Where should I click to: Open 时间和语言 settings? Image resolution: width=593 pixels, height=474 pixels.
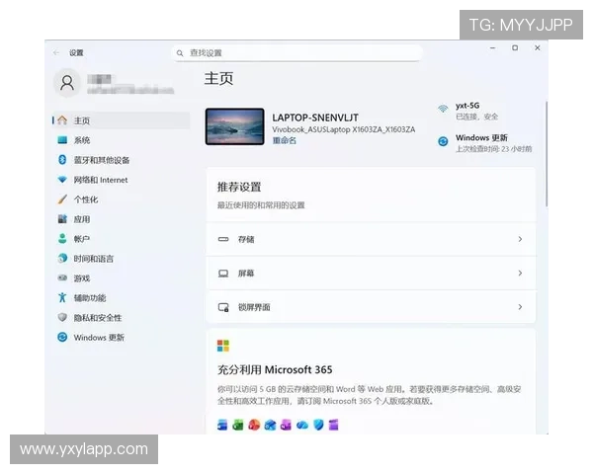click(121, 258)
